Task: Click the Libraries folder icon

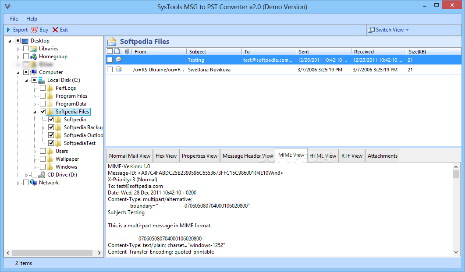Action: pyautogui.click(x=33, y=49)
